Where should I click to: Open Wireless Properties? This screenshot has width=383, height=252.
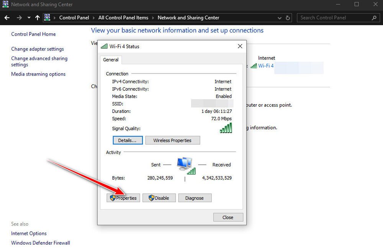pyautogui.click(x=172, y=141)
